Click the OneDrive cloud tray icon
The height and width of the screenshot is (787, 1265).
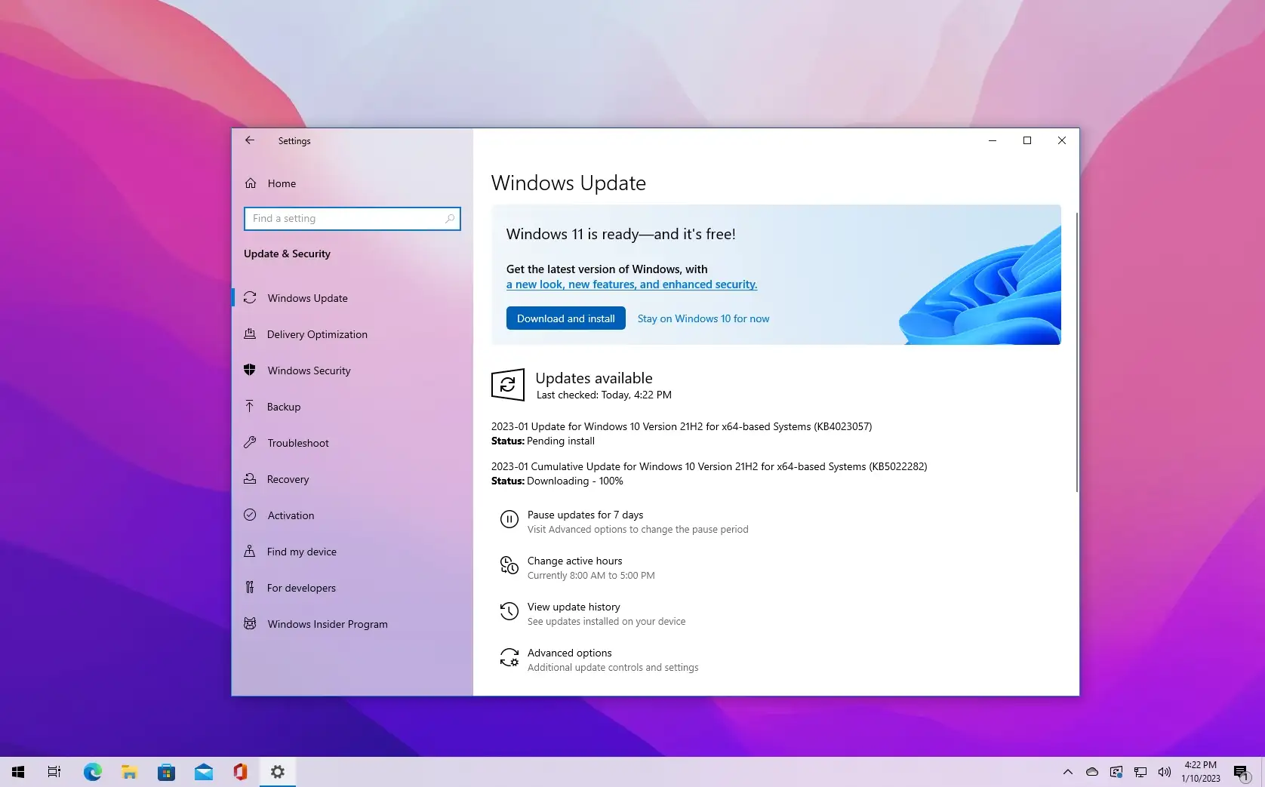point(1092,772)
